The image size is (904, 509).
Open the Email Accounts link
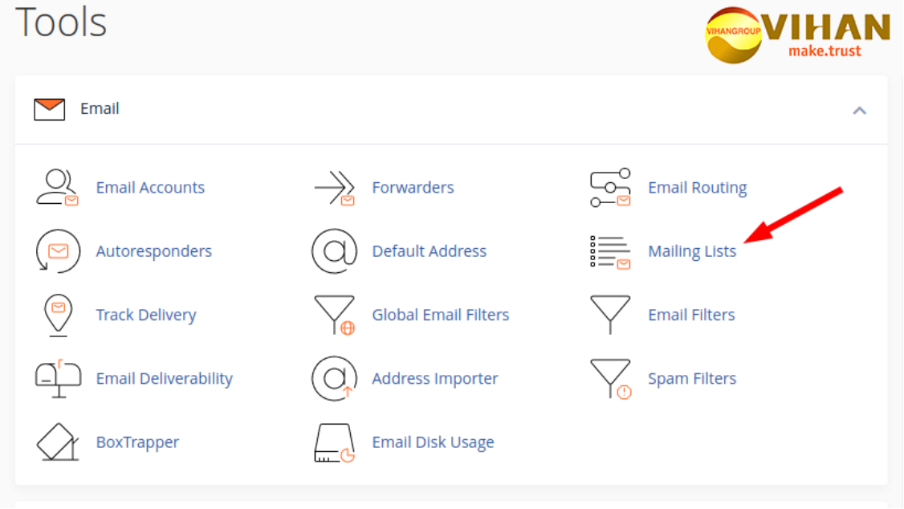(150, 188)
